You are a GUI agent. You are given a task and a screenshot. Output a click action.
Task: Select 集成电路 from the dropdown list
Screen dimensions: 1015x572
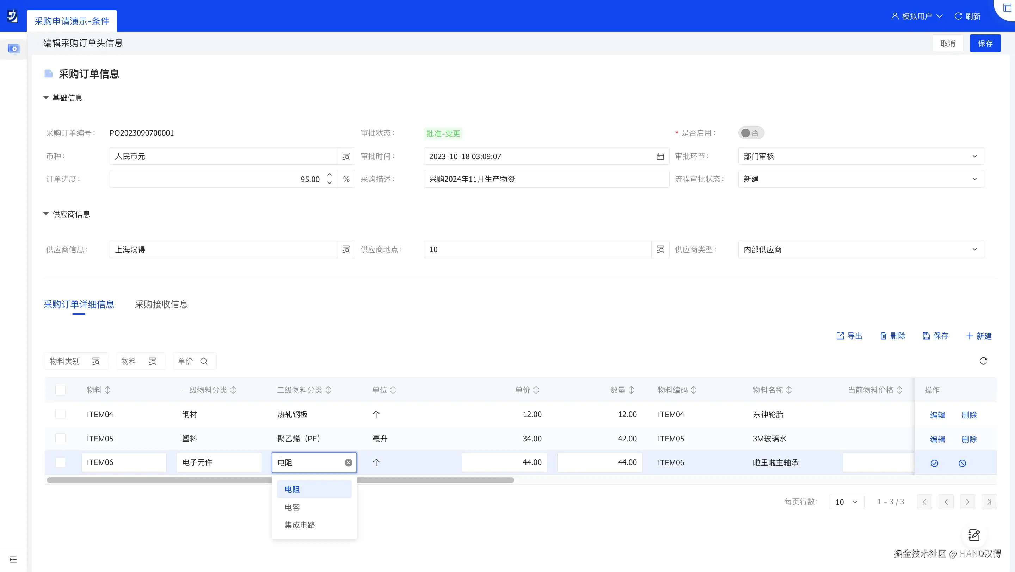click(x=300, y=525)
